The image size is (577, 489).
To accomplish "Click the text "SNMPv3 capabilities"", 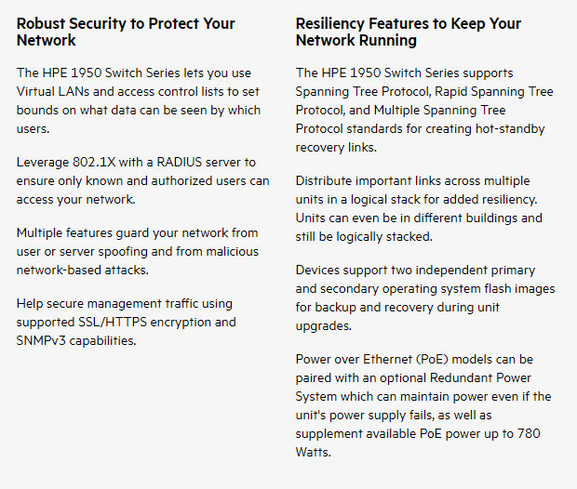I will (76, 340).
